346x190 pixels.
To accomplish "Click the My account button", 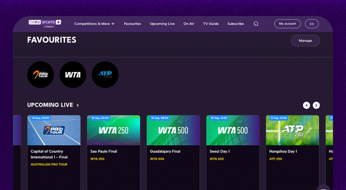I will tap(288, 24).
